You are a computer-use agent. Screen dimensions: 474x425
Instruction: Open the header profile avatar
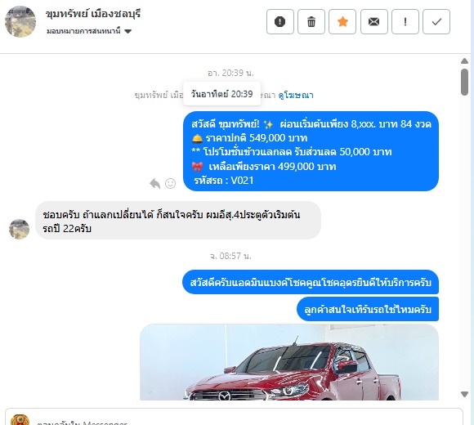click(20, 22)
